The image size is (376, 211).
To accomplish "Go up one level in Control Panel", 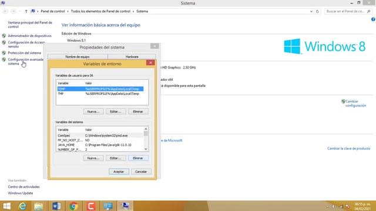I will [x=26, y=11].
